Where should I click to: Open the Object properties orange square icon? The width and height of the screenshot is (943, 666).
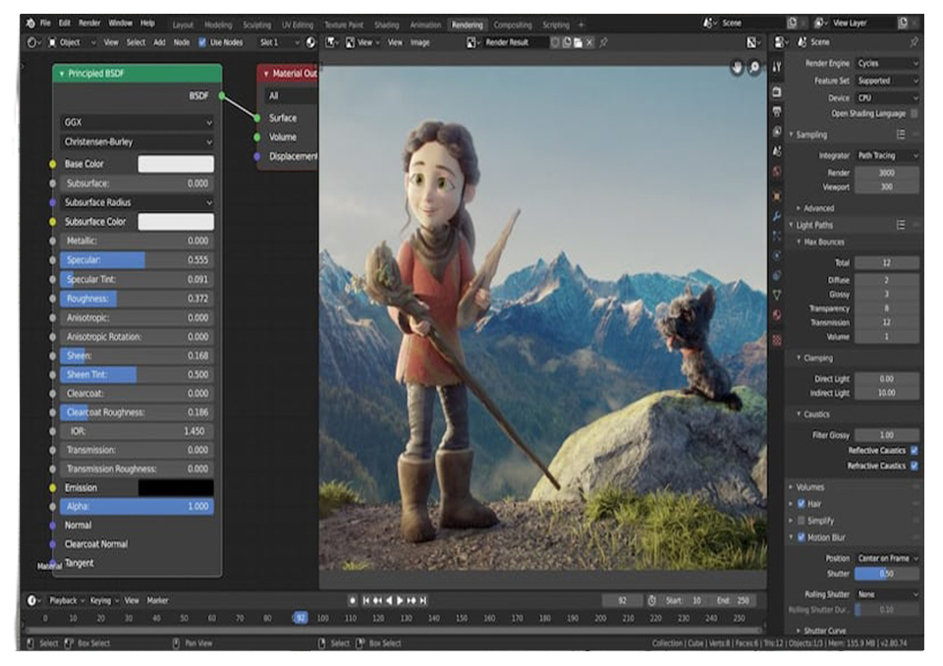[777, 196]
